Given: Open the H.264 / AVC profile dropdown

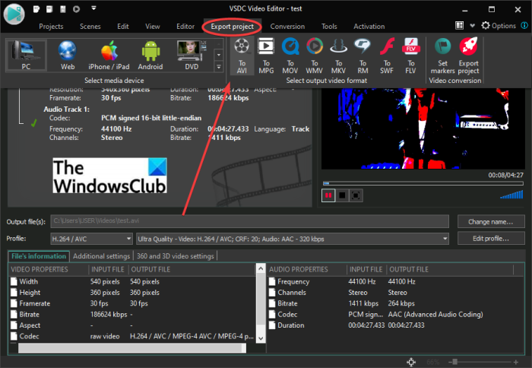Looking at the screenshot, I should click(x=90, y=239).
